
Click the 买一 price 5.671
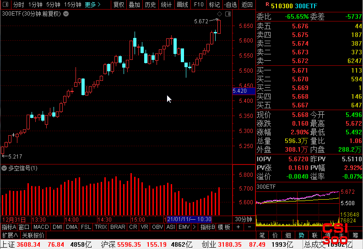coord(300,70)
